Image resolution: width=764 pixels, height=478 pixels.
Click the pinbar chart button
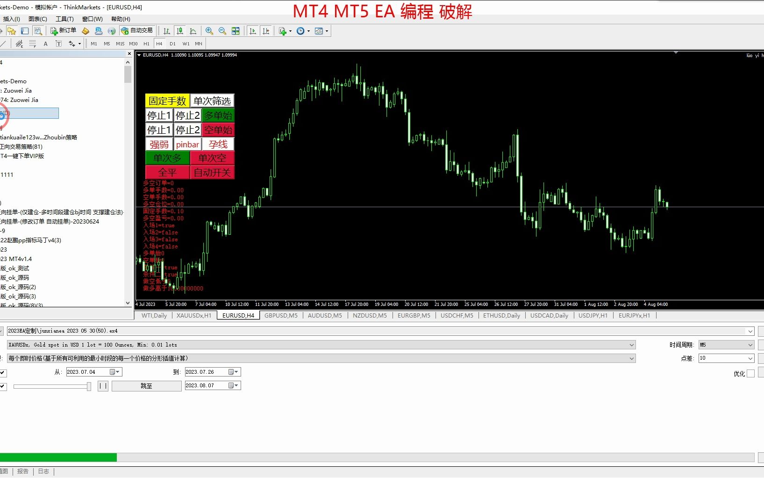coord(187,144)
